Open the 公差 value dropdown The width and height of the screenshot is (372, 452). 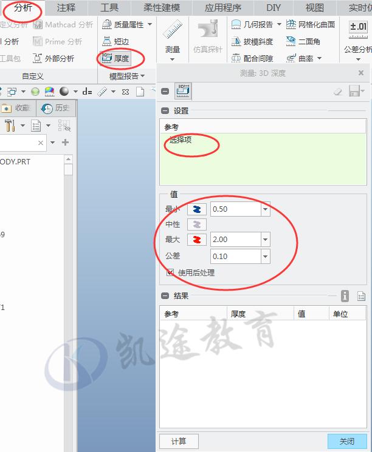266,256
